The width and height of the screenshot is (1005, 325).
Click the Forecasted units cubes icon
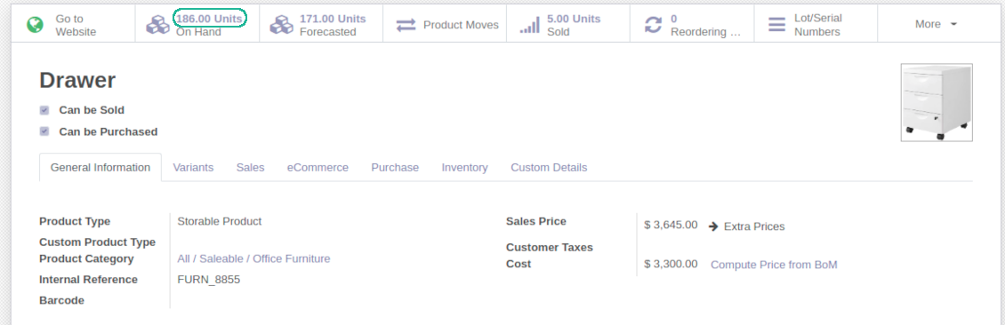click(x=281, y=25)
